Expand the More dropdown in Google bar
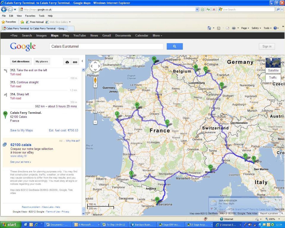 coord(157,36)
